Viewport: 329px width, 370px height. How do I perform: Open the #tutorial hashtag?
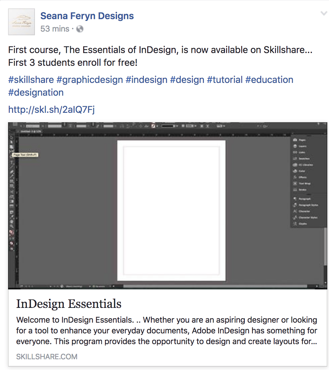pos(225,80)
